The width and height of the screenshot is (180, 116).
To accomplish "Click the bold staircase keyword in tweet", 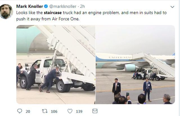I will coord(53,13).
